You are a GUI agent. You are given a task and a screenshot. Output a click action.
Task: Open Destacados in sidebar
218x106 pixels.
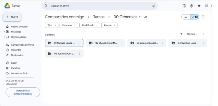17,55
